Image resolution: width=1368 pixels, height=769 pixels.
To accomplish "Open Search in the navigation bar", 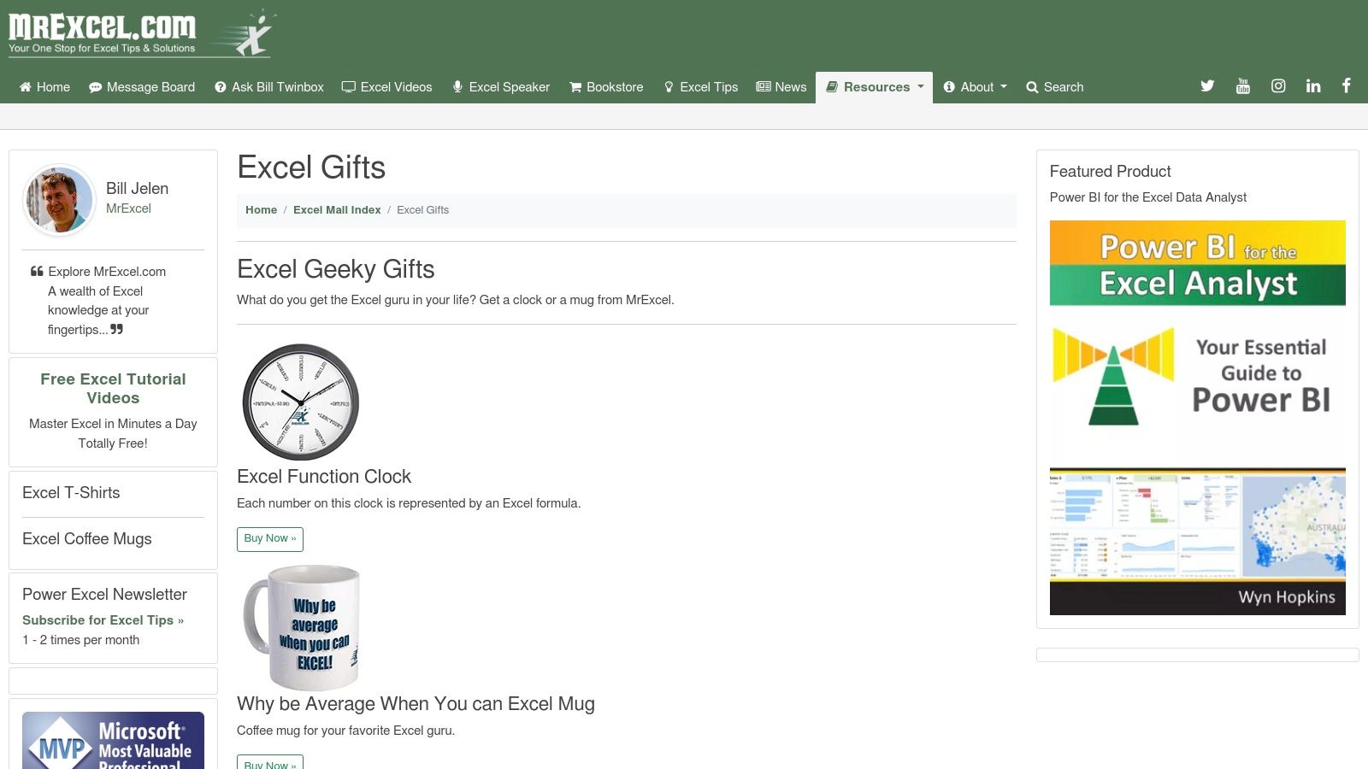I will pyautogui.click(x=1054, y=87).
